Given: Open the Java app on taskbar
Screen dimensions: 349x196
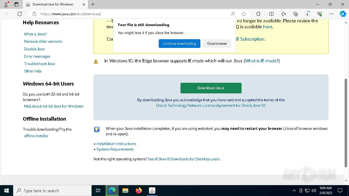Looking at the screenshot, I should 152,191.
